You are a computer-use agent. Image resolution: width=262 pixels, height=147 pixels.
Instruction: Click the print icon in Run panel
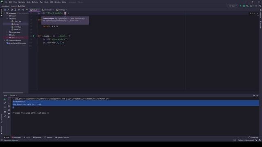click(9, 114)
